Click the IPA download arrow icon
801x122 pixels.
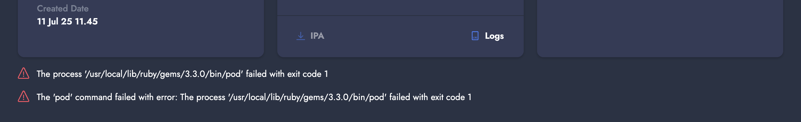coord(301,36)
